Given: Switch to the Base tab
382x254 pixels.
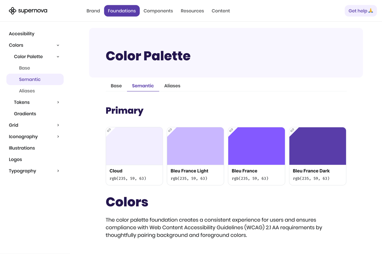Looking at the screenshot, I should pyautogui.click(x=116, y=86).
